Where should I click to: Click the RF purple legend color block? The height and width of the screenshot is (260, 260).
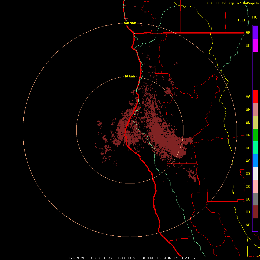pyautogui.click(x=255, y=32)
